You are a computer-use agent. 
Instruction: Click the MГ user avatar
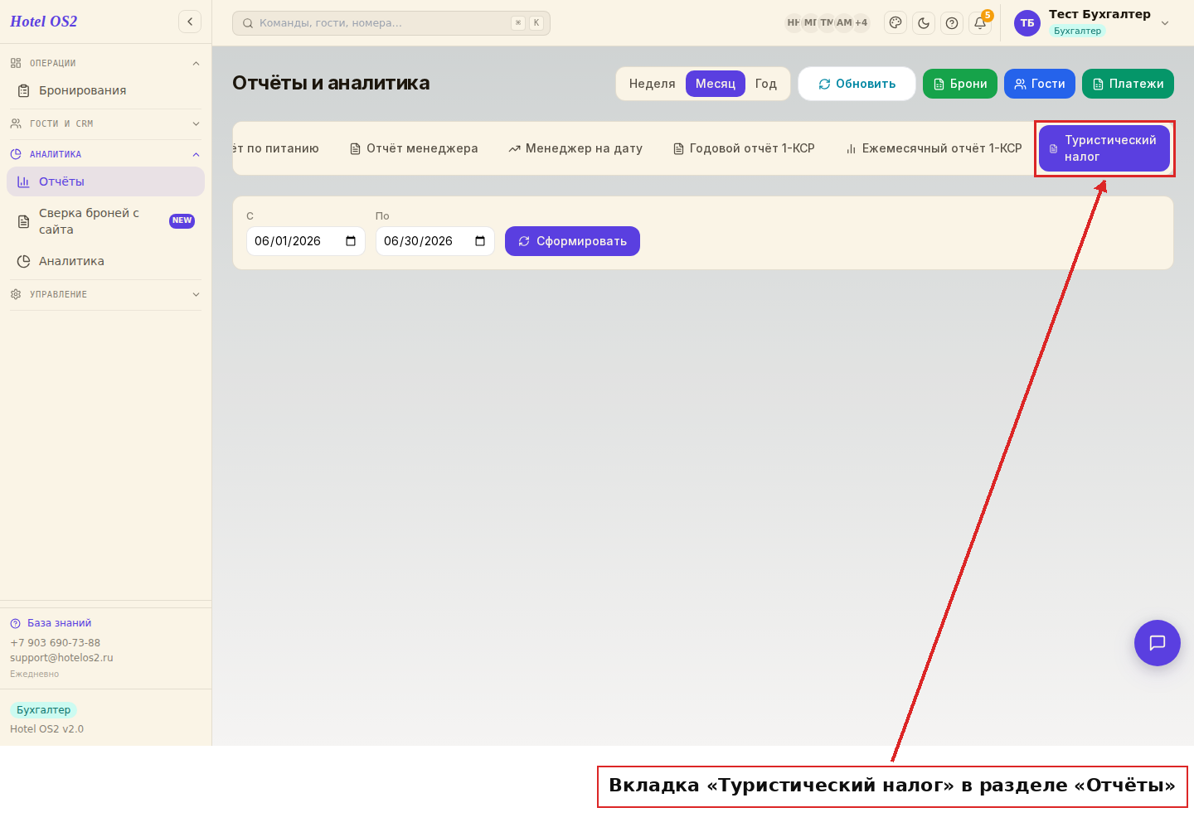(x=810, y=22)
